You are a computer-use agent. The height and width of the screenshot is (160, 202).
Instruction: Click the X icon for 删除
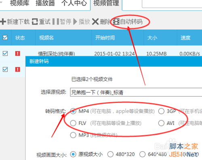coord(95,22)
